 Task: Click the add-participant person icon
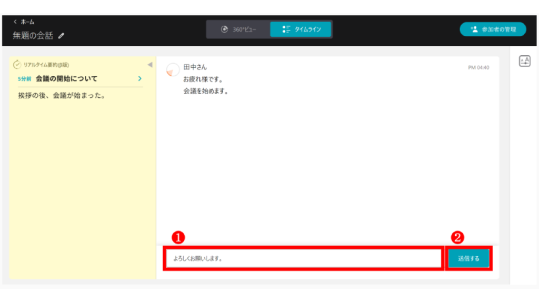click(x=473, y=29)
